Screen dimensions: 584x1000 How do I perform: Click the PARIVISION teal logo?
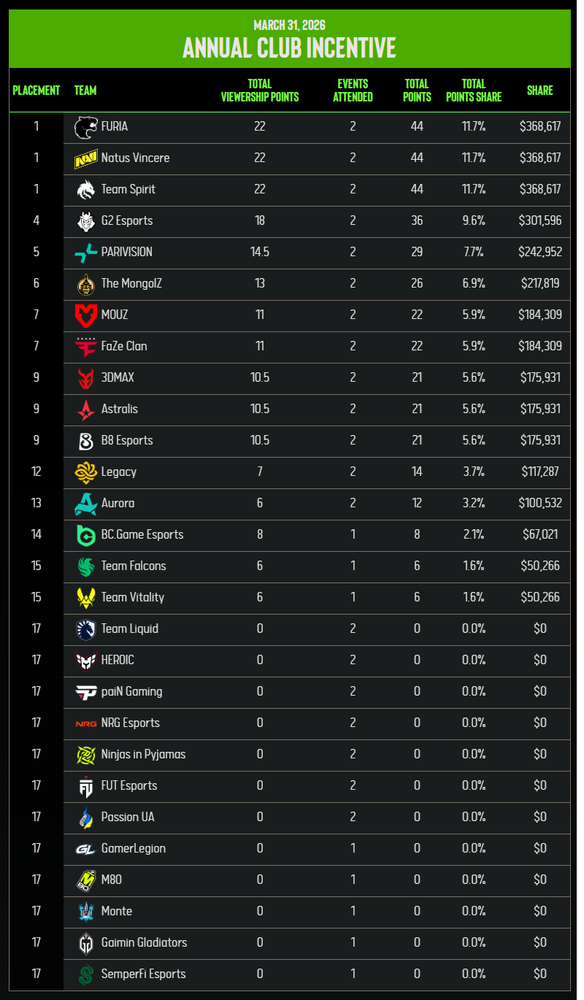(x=85, y=253)
